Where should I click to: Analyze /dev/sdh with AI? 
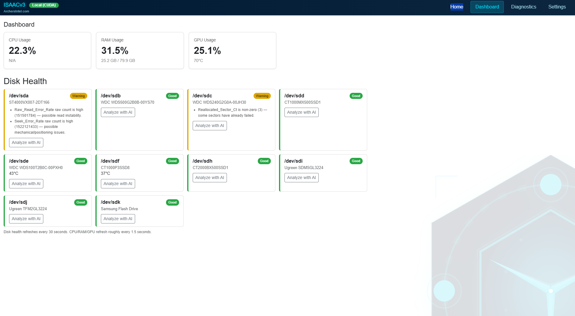[210, 178]
